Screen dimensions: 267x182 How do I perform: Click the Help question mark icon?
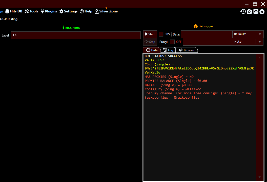pyautogui.click(x=82, y=11)
